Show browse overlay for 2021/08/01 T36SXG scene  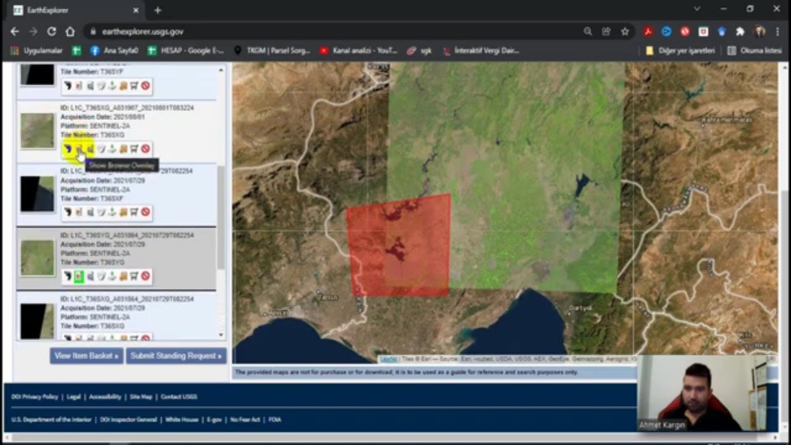point(79,149)
